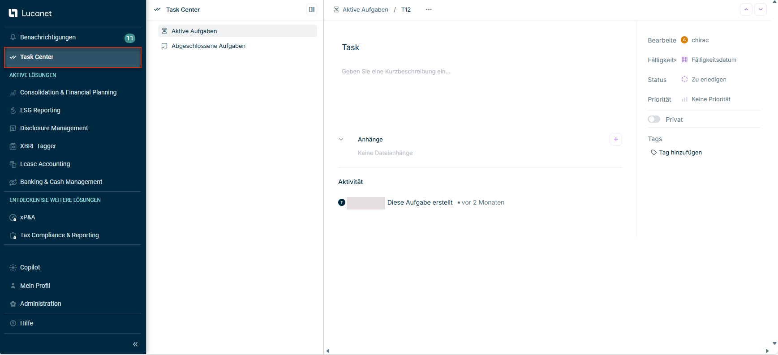Collapse the Anhänge section chevron
This screenshot has height=355, width=778.
(x=341, y=139)
